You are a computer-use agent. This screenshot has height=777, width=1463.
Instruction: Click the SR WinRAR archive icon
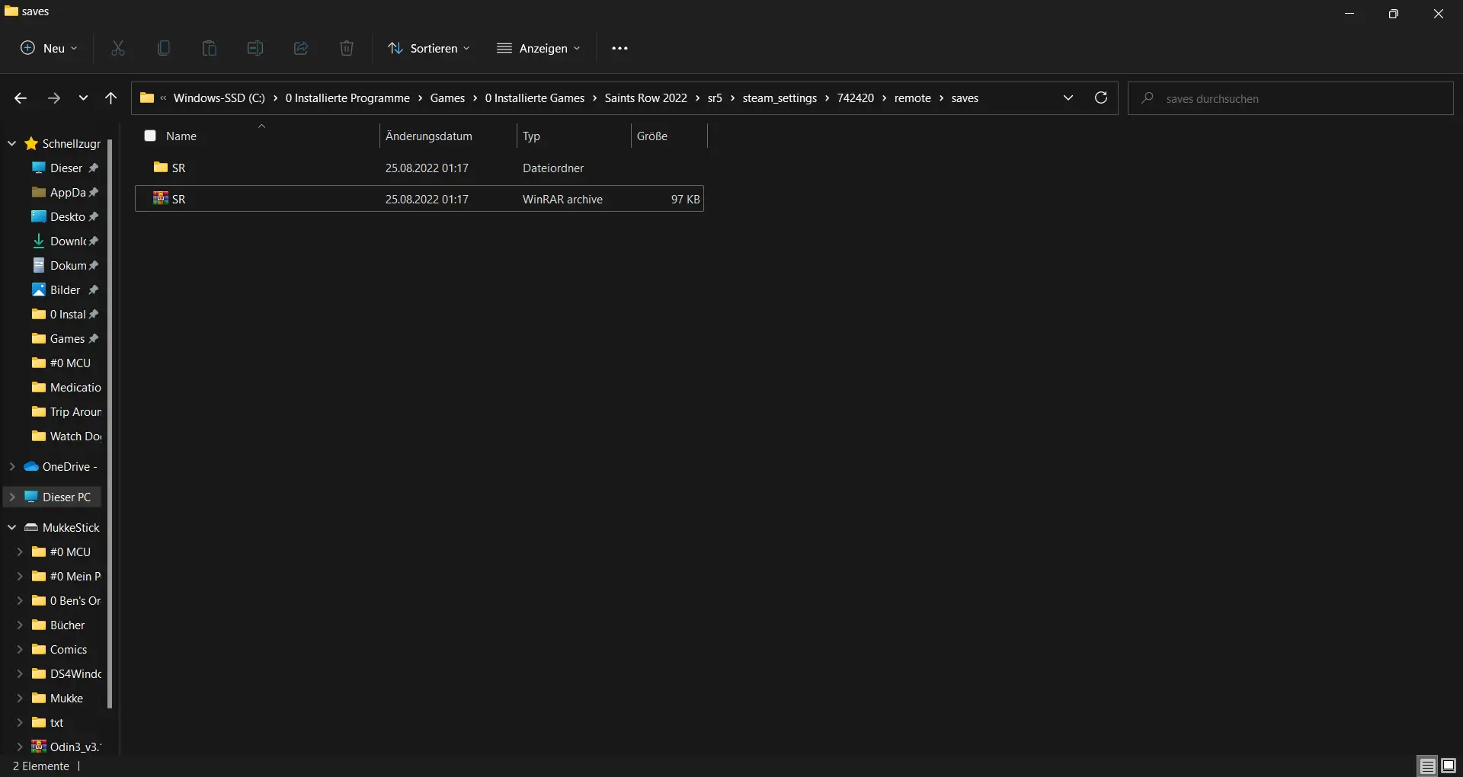pyautogui.click(x=160, y=198)
